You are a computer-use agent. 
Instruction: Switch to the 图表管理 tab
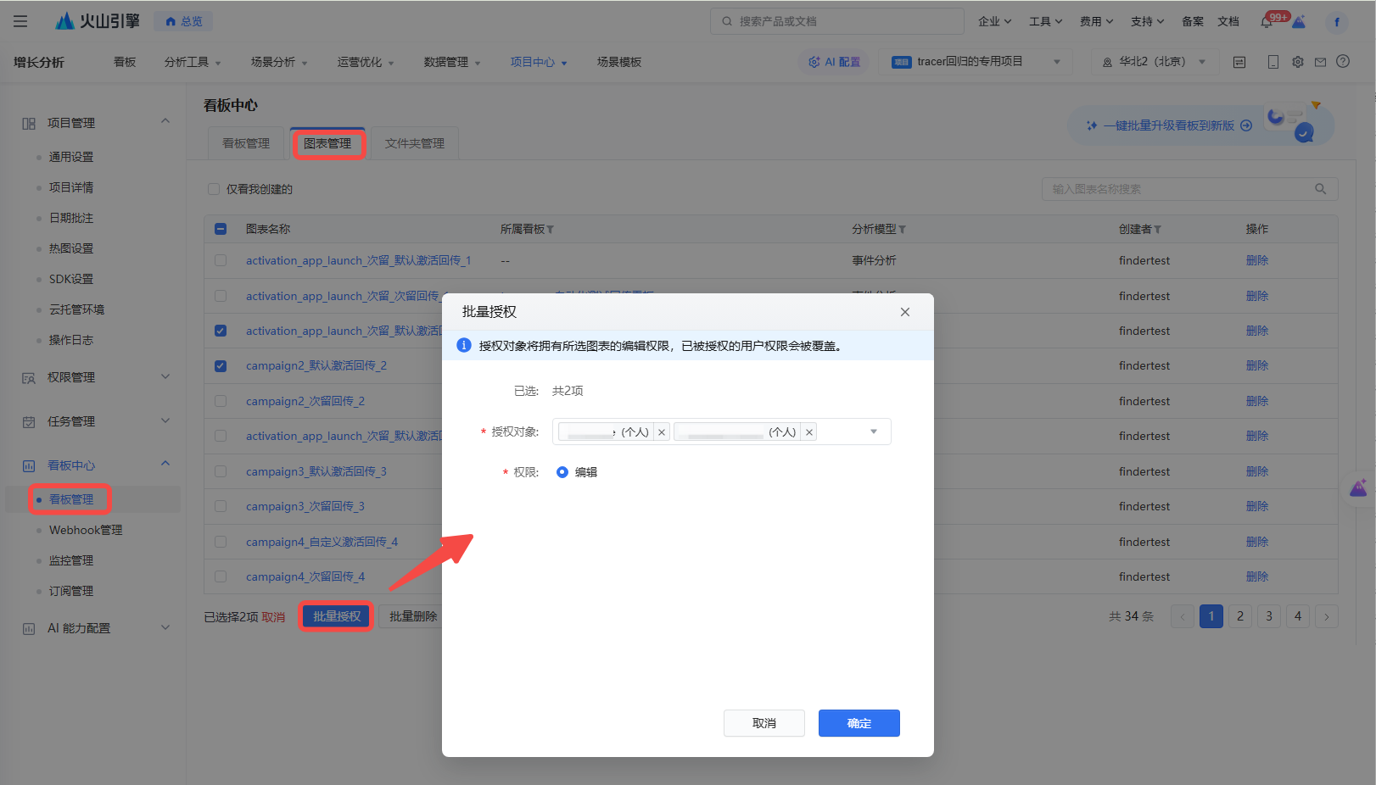click(x=327, y=143)
